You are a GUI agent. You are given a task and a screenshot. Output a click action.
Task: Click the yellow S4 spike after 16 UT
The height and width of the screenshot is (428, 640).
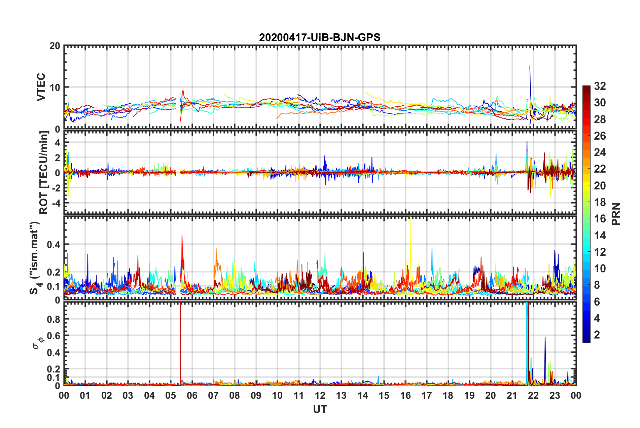(410, 219)
